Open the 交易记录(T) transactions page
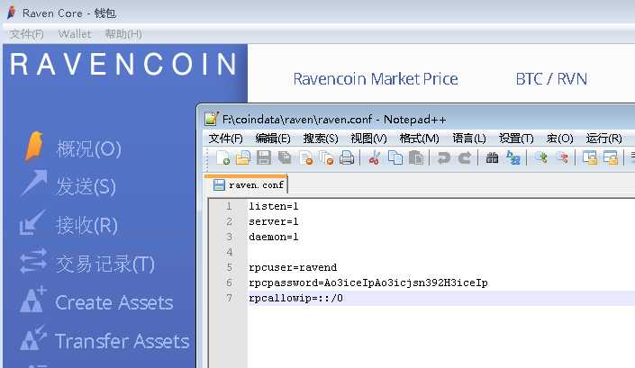635x368 pixels. click(104, 264)
